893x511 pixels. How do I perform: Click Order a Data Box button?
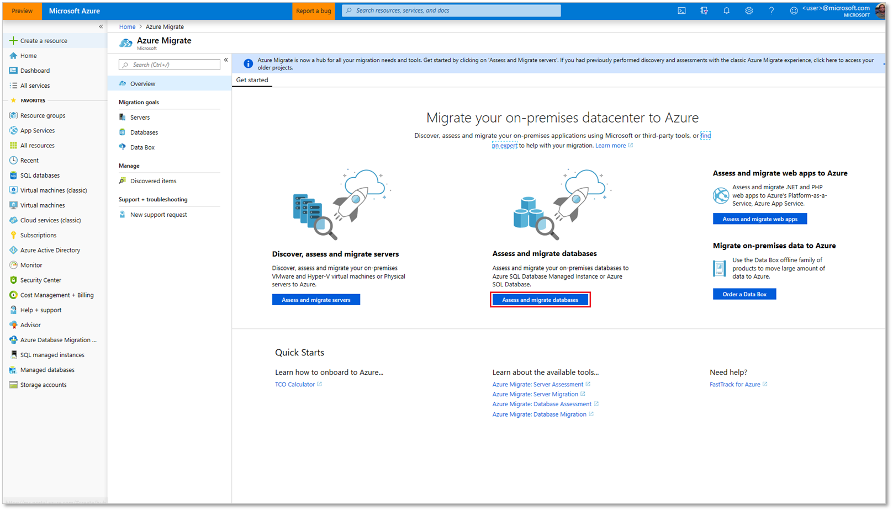744,294
